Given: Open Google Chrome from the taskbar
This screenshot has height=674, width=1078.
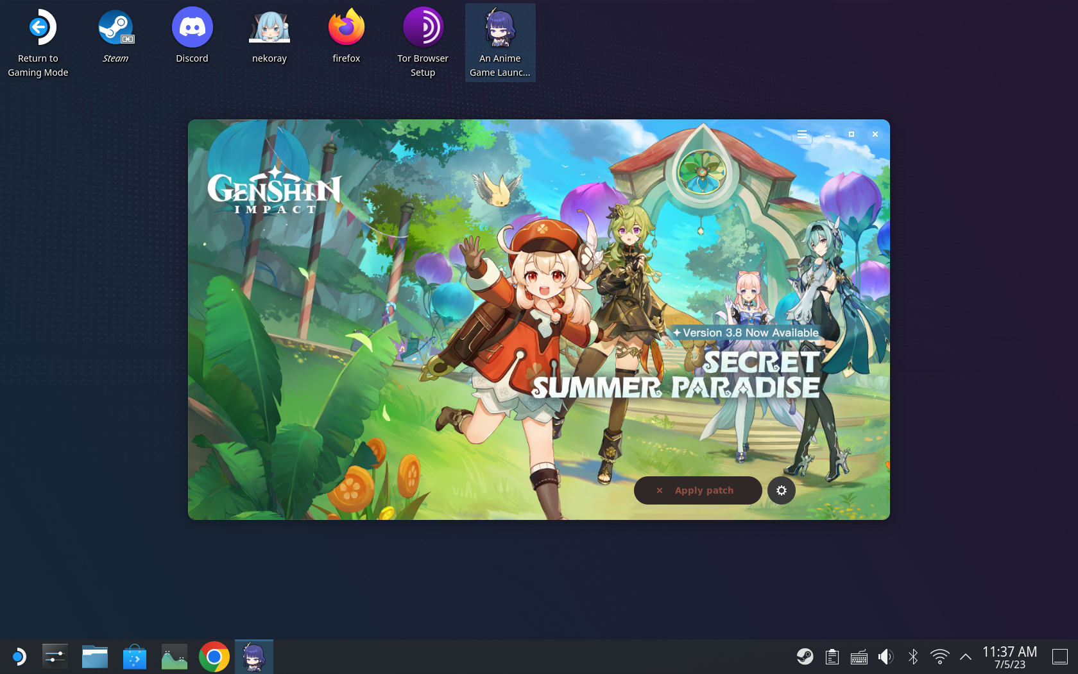Looking at the screenshot, I should pyautogui.click(x=214, y=656).
